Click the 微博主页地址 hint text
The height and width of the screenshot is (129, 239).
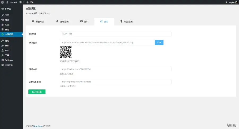[x=66, y=74]
